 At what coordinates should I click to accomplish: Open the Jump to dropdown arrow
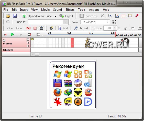click(x=66, y=22)
